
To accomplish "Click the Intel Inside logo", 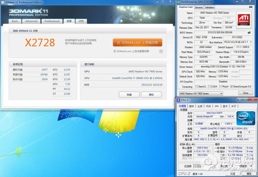I will coord(246,118).
